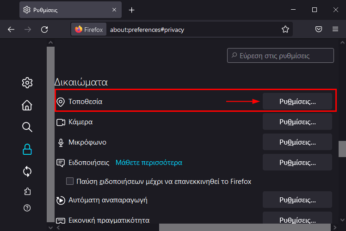The width and height of the screenshot is (346, 231).
Task: Open the Firefox application menu
Action: point(335,29)
